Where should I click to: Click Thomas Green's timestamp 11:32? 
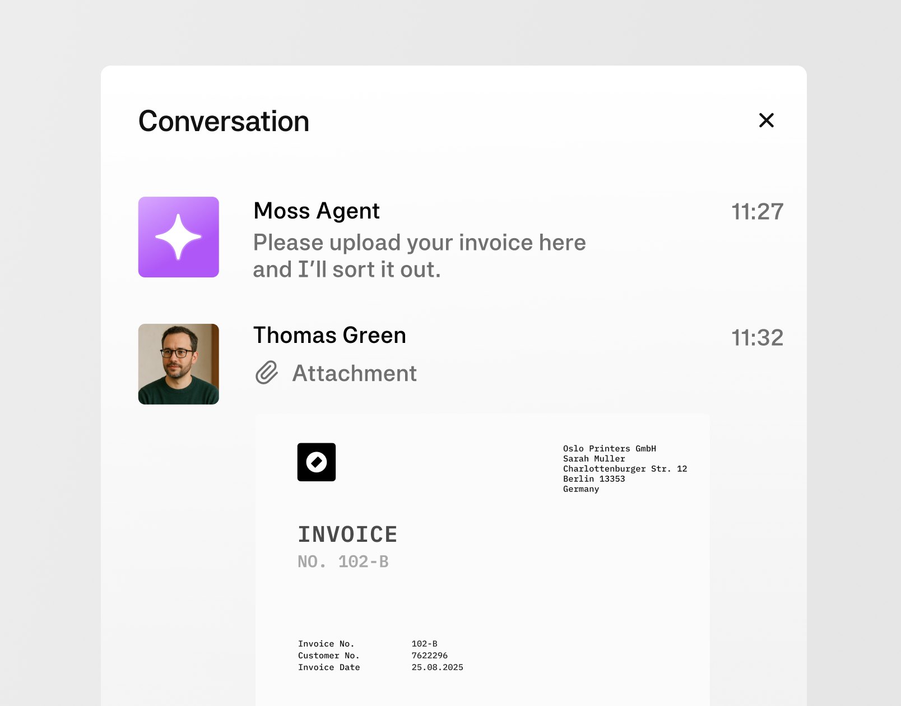point(758,338)
